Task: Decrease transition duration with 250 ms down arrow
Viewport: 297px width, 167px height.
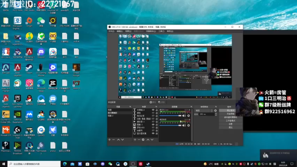Action: pos(216,115)
